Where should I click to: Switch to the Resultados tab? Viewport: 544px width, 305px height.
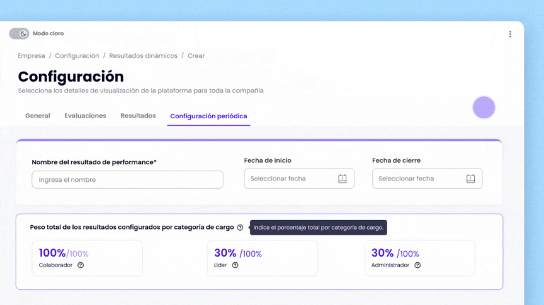[x=138, y=116]
